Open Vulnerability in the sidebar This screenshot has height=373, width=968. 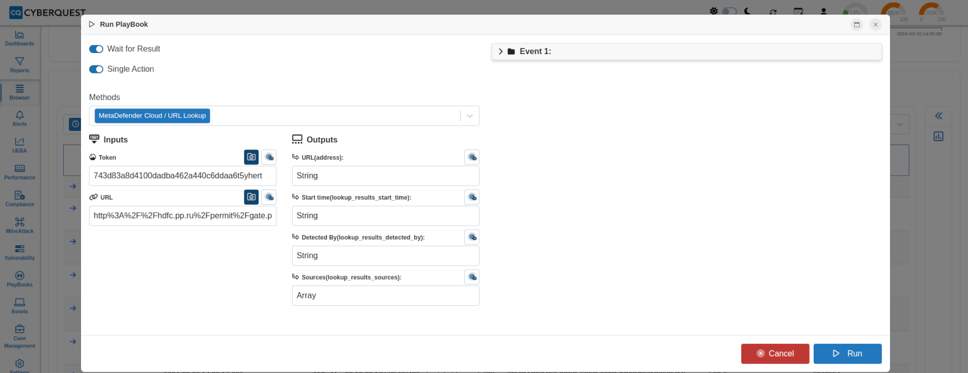click(20, 252)
